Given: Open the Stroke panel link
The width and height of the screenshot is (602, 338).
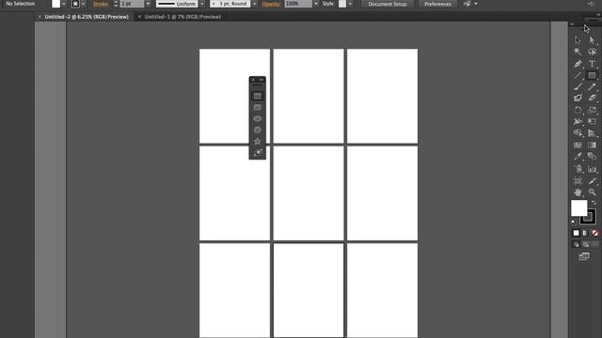Looking at the screenshot, I should point(101,4).
